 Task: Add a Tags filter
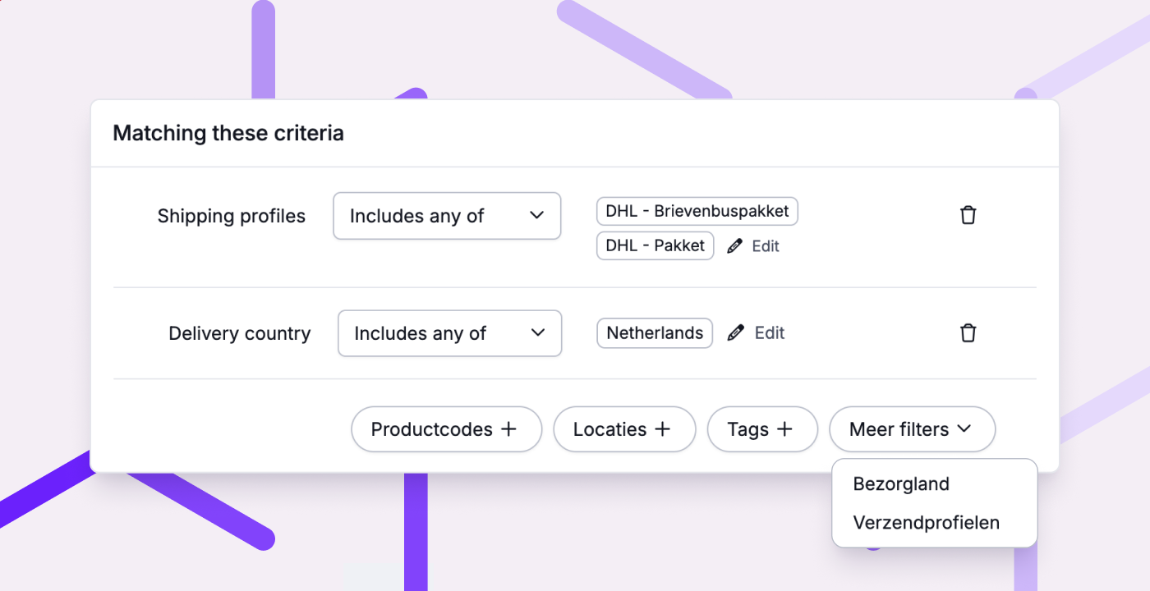click(x=762, y=429)
